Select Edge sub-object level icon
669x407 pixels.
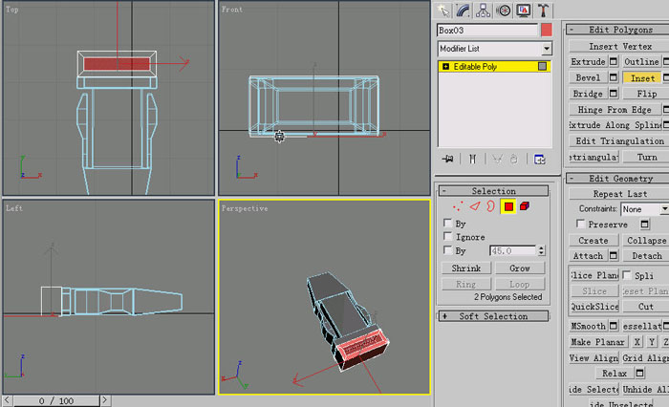(474, 206)
